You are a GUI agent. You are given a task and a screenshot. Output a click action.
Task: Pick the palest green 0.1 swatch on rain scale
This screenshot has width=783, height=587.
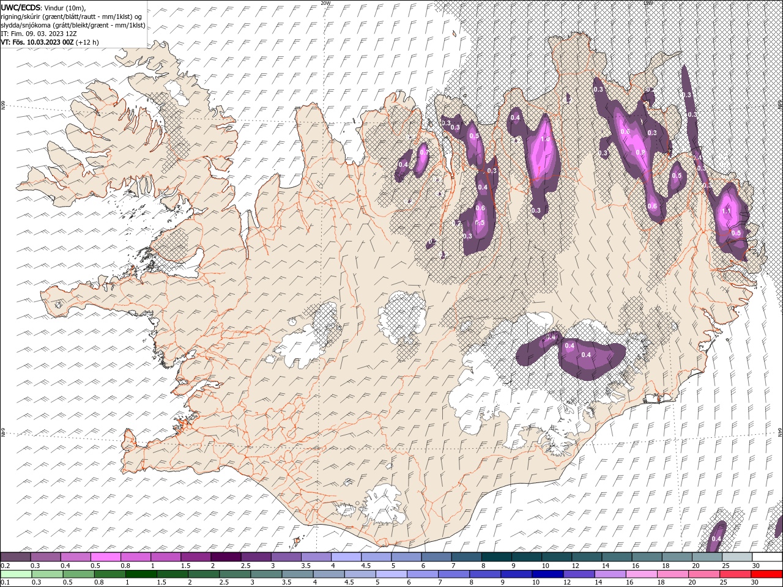tap(16, 574)
